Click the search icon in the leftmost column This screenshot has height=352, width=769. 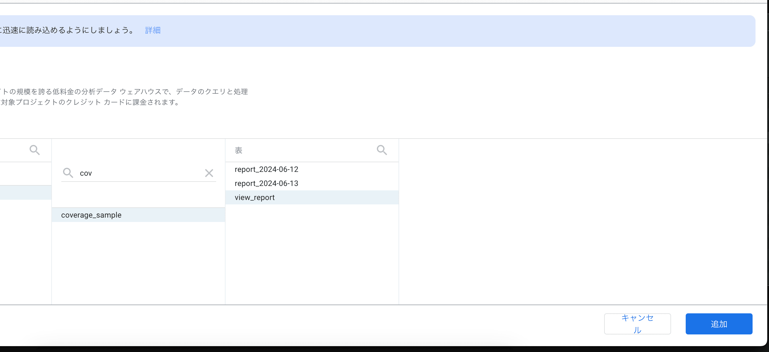(x=35, y=150)
